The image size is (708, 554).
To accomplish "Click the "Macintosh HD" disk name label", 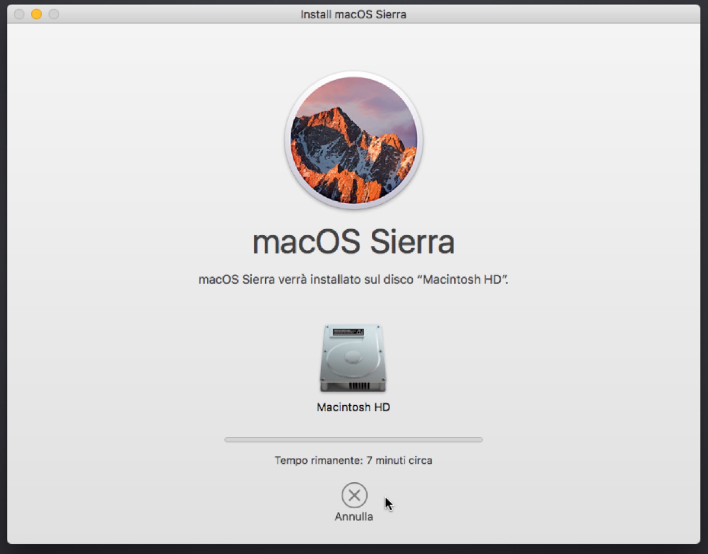I will coord(353,407).
